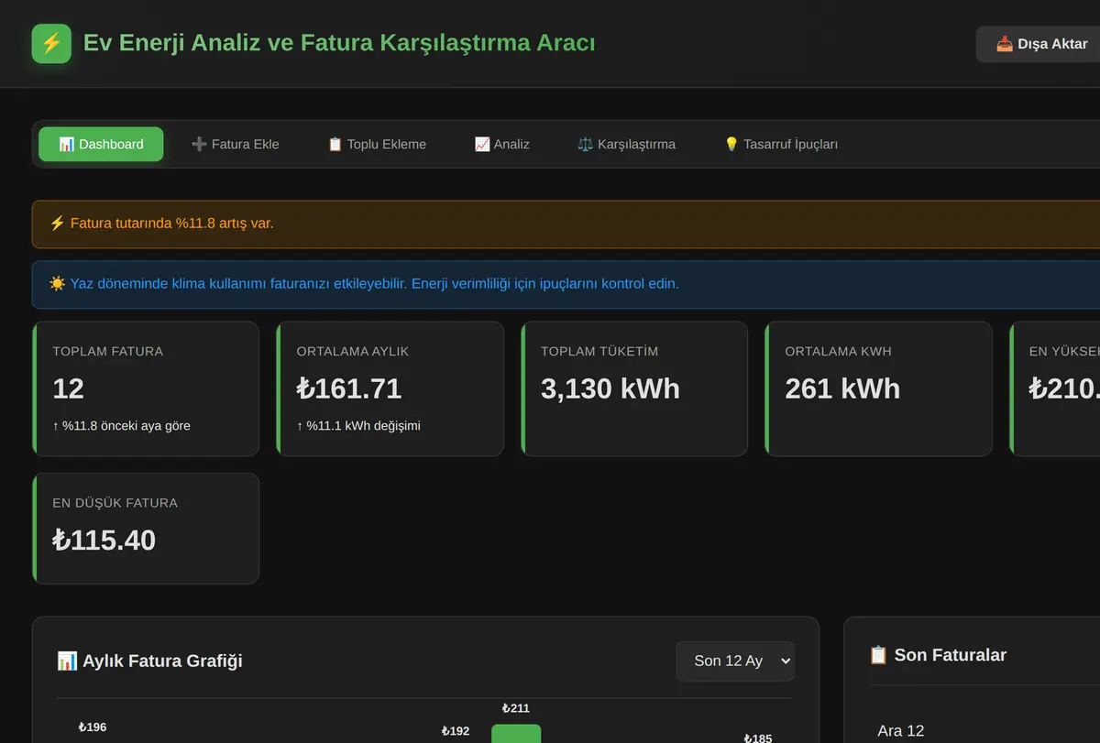Click the blue Yaz döneminde klima info banner
1100x743 pixels.
click(x=566, y=284)
